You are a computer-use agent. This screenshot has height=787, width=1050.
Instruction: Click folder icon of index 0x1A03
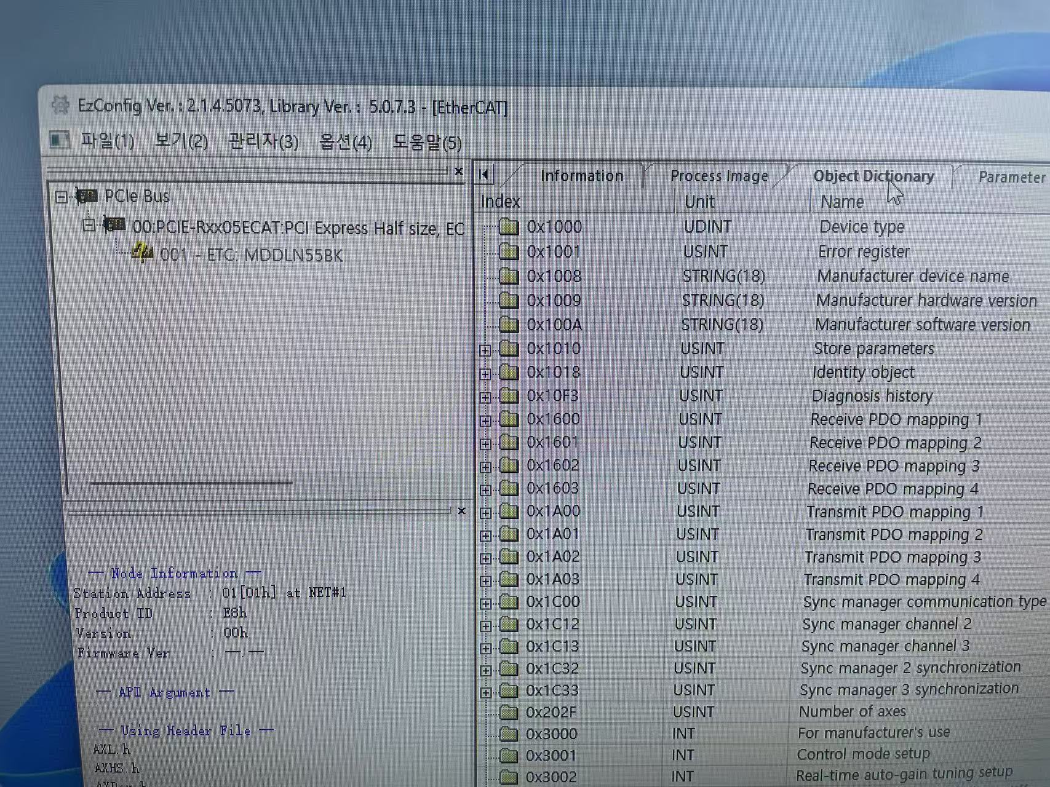tap(509, 579)
